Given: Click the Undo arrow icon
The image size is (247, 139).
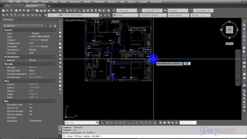Looking at the screenshot, I should [54, 10].
